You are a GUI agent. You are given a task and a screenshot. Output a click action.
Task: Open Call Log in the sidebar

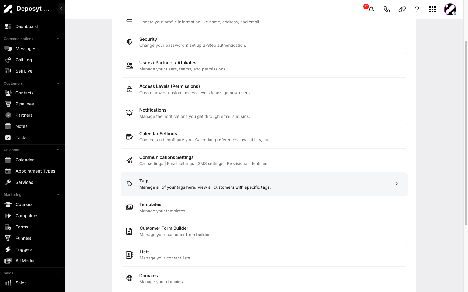tap(32, 60)
